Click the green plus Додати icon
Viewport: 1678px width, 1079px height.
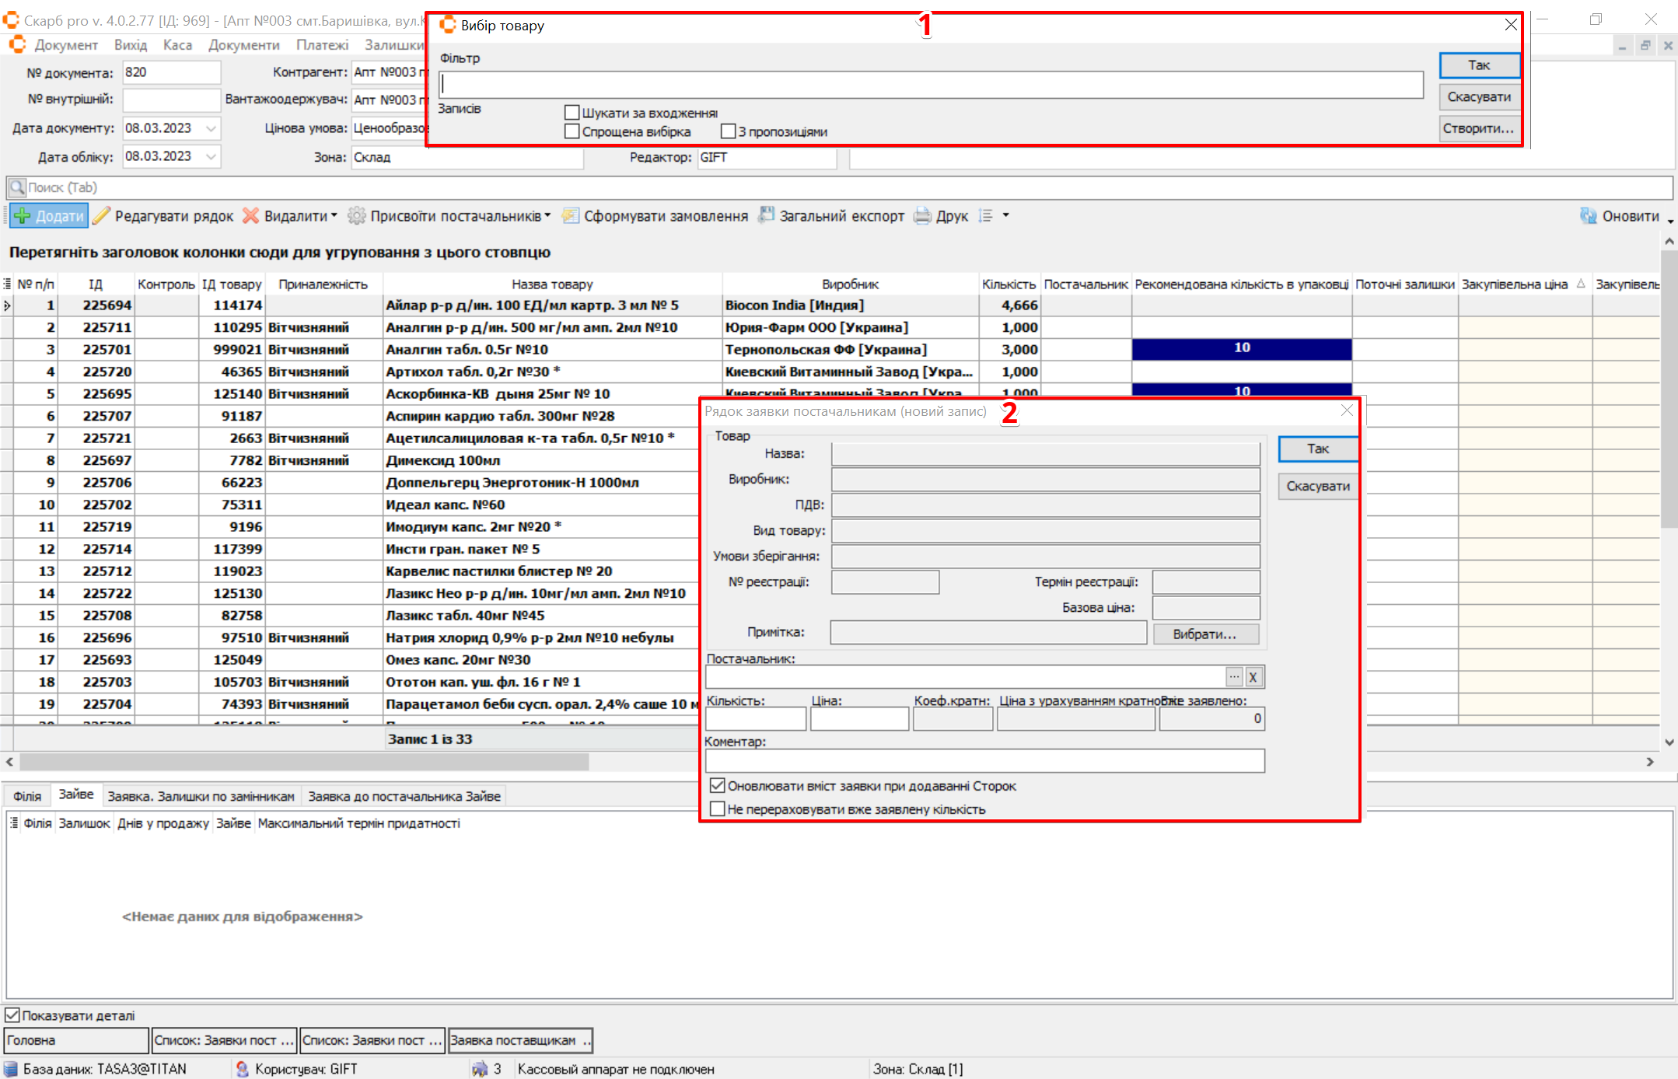coord(23,216)
